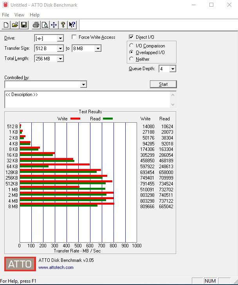Image resolution: width=238 pixels, height=285 pixels.
Task: Open the Help menu
Action: click(x=34, y=15)
